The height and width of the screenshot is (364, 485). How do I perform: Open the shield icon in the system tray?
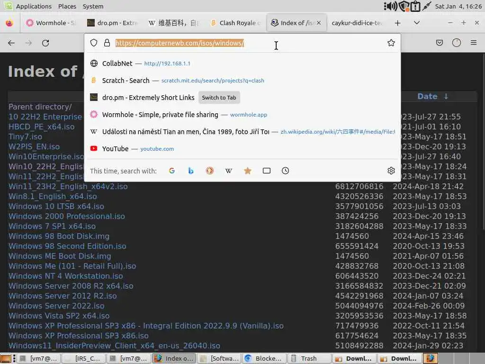(x=404, y=6)
